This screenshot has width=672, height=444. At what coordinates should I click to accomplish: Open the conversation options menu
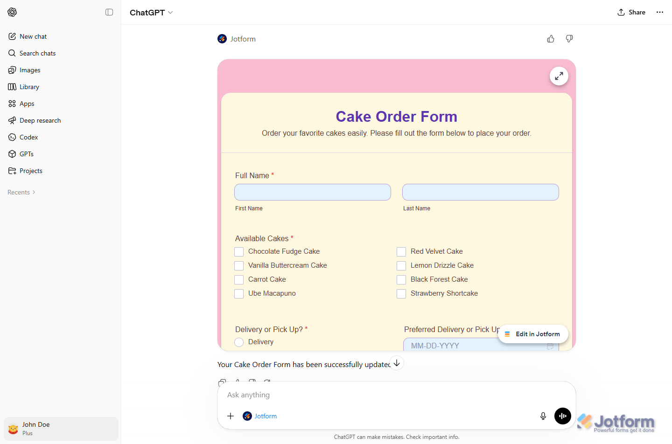pos(659,12)
